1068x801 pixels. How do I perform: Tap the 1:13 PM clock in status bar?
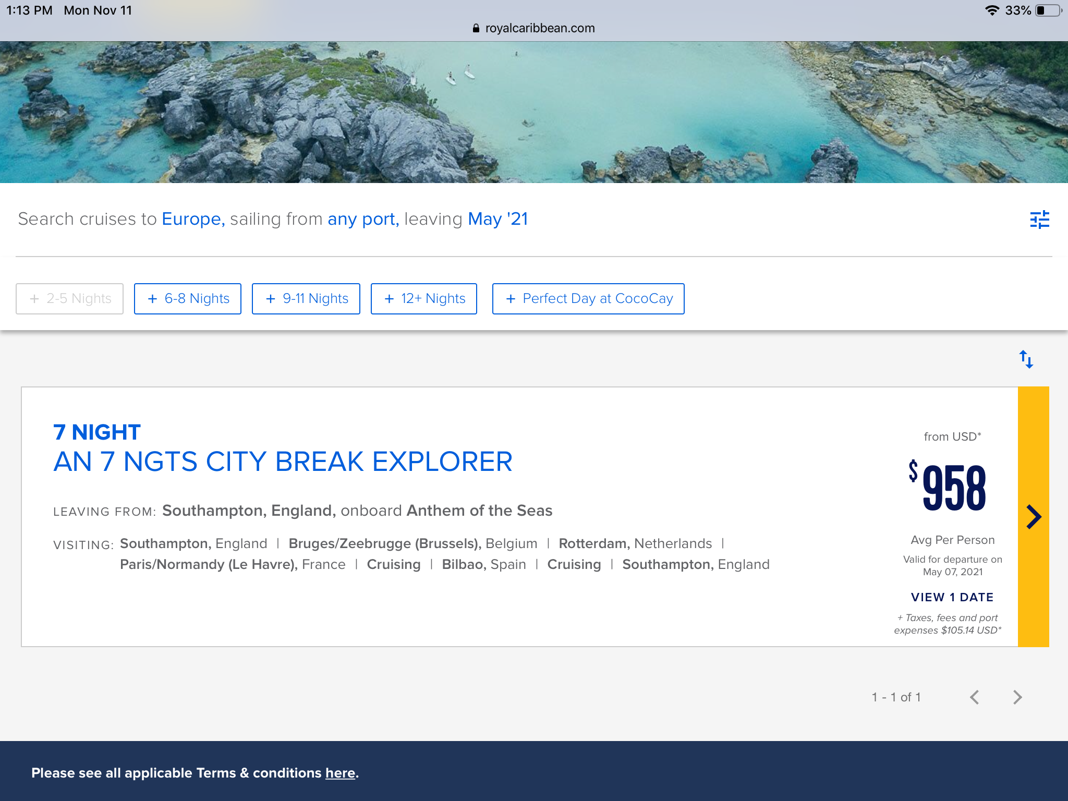[x=29, y=10]
